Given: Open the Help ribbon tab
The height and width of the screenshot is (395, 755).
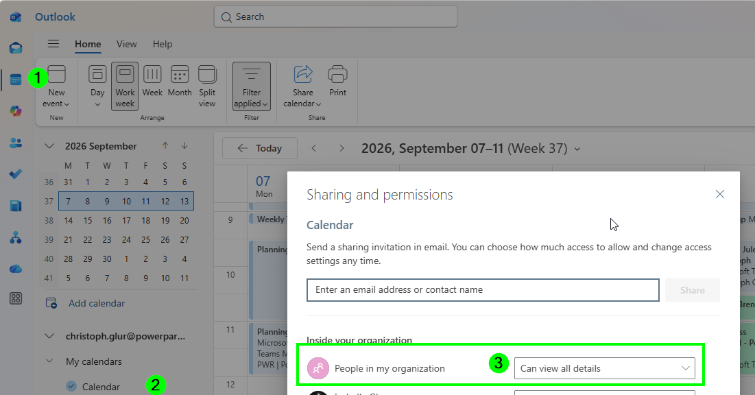Looking at the screenshot, I should click(163, 45).
